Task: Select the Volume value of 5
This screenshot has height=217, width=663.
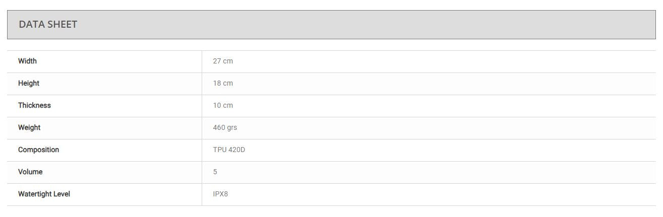Action: [x=215, y=172]
